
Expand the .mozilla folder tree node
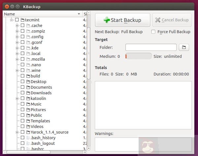[x=17, y=59]
